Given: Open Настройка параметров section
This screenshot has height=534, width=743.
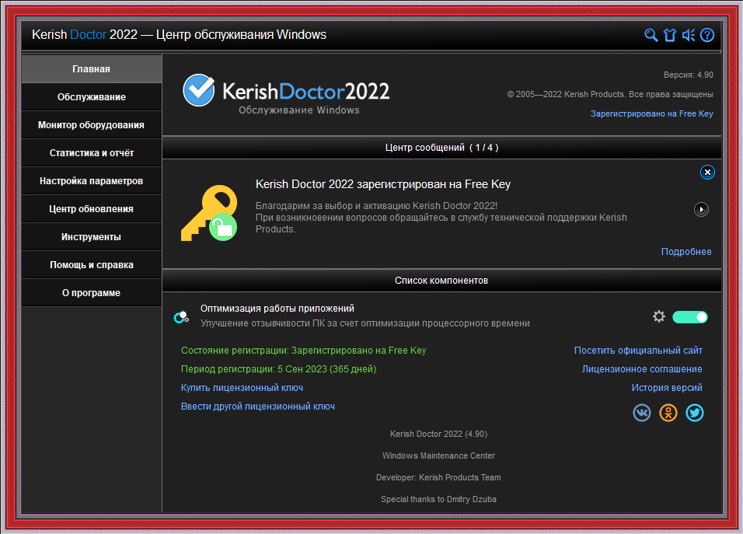Looking at the screenshot, I should (x=92, y=180).
